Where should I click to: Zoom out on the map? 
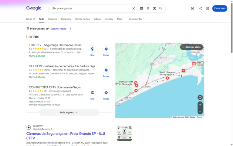200,111
